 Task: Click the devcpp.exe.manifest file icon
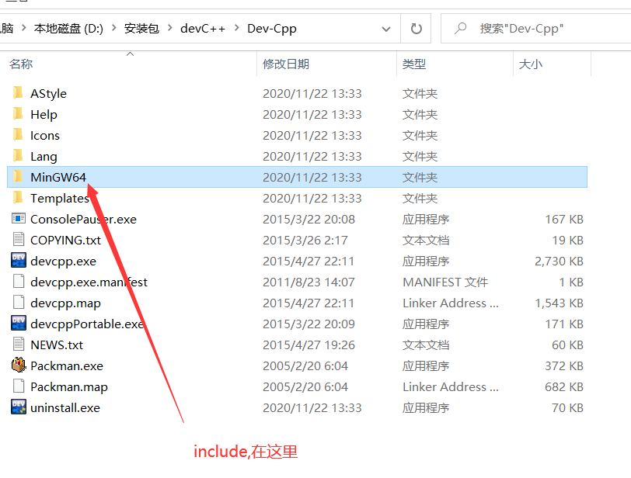pos(19,281)
